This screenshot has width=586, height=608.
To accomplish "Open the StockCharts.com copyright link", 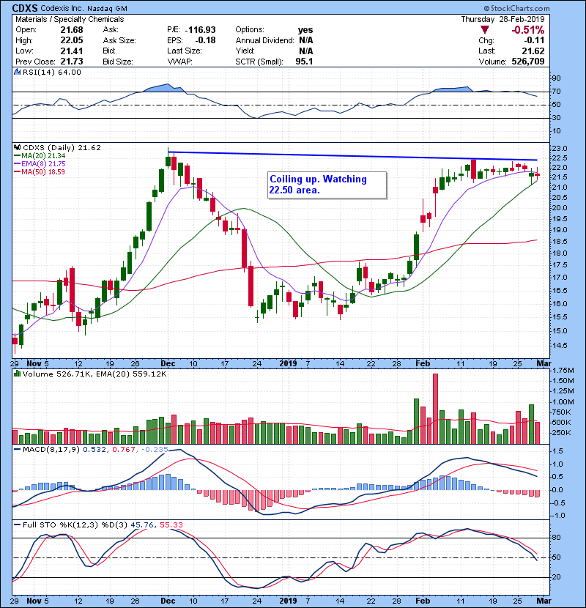I will pyautogui.click(x=516, y=8).
